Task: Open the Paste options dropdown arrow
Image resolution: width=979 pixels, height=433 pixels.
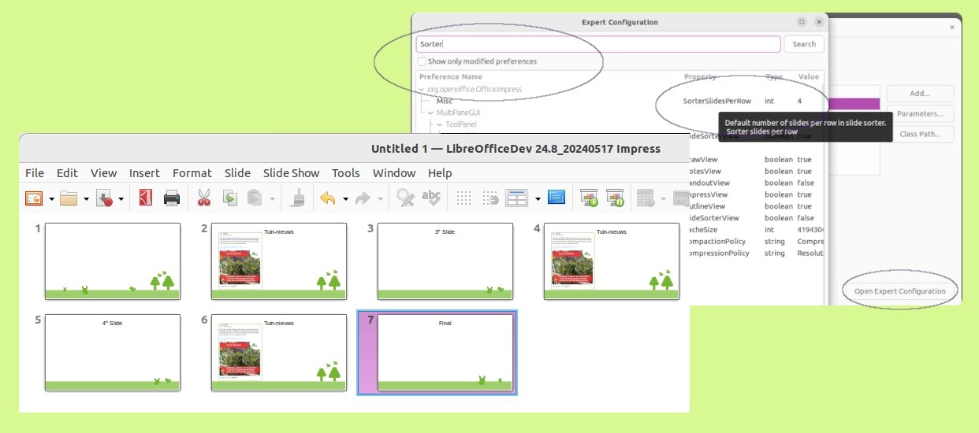Action: coord(272,199)
